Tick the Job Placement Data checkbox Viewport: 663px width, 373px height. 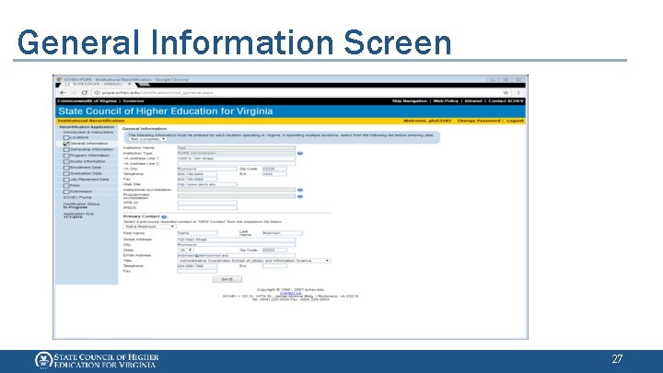point(66,180)
